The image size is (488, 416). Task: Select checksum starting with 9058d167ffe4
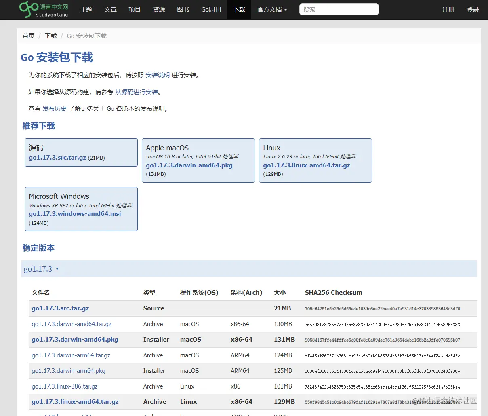click(382, 340)
